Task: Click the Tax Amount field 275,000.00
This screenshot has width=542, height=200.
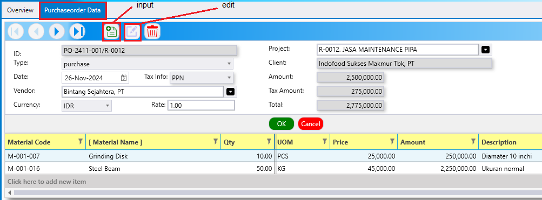Action: pyautogui.click(x=350, y=92)
